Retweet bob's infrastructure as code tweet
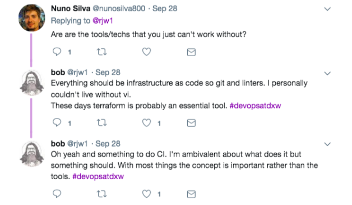Image resolution: width=352 pixels, height=205 pixels. [x=101, y=123]
